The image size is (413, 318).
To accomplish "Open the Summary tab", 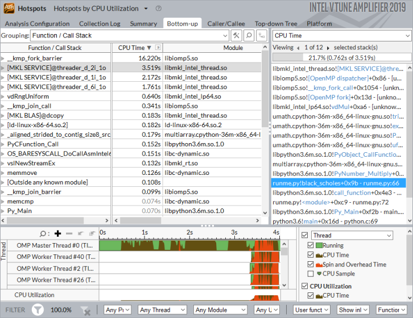I will [x=143, y=24].
